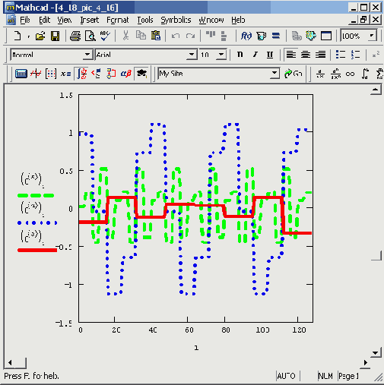Align text right
The image size is (384, 385).
[x=321, y=55]
